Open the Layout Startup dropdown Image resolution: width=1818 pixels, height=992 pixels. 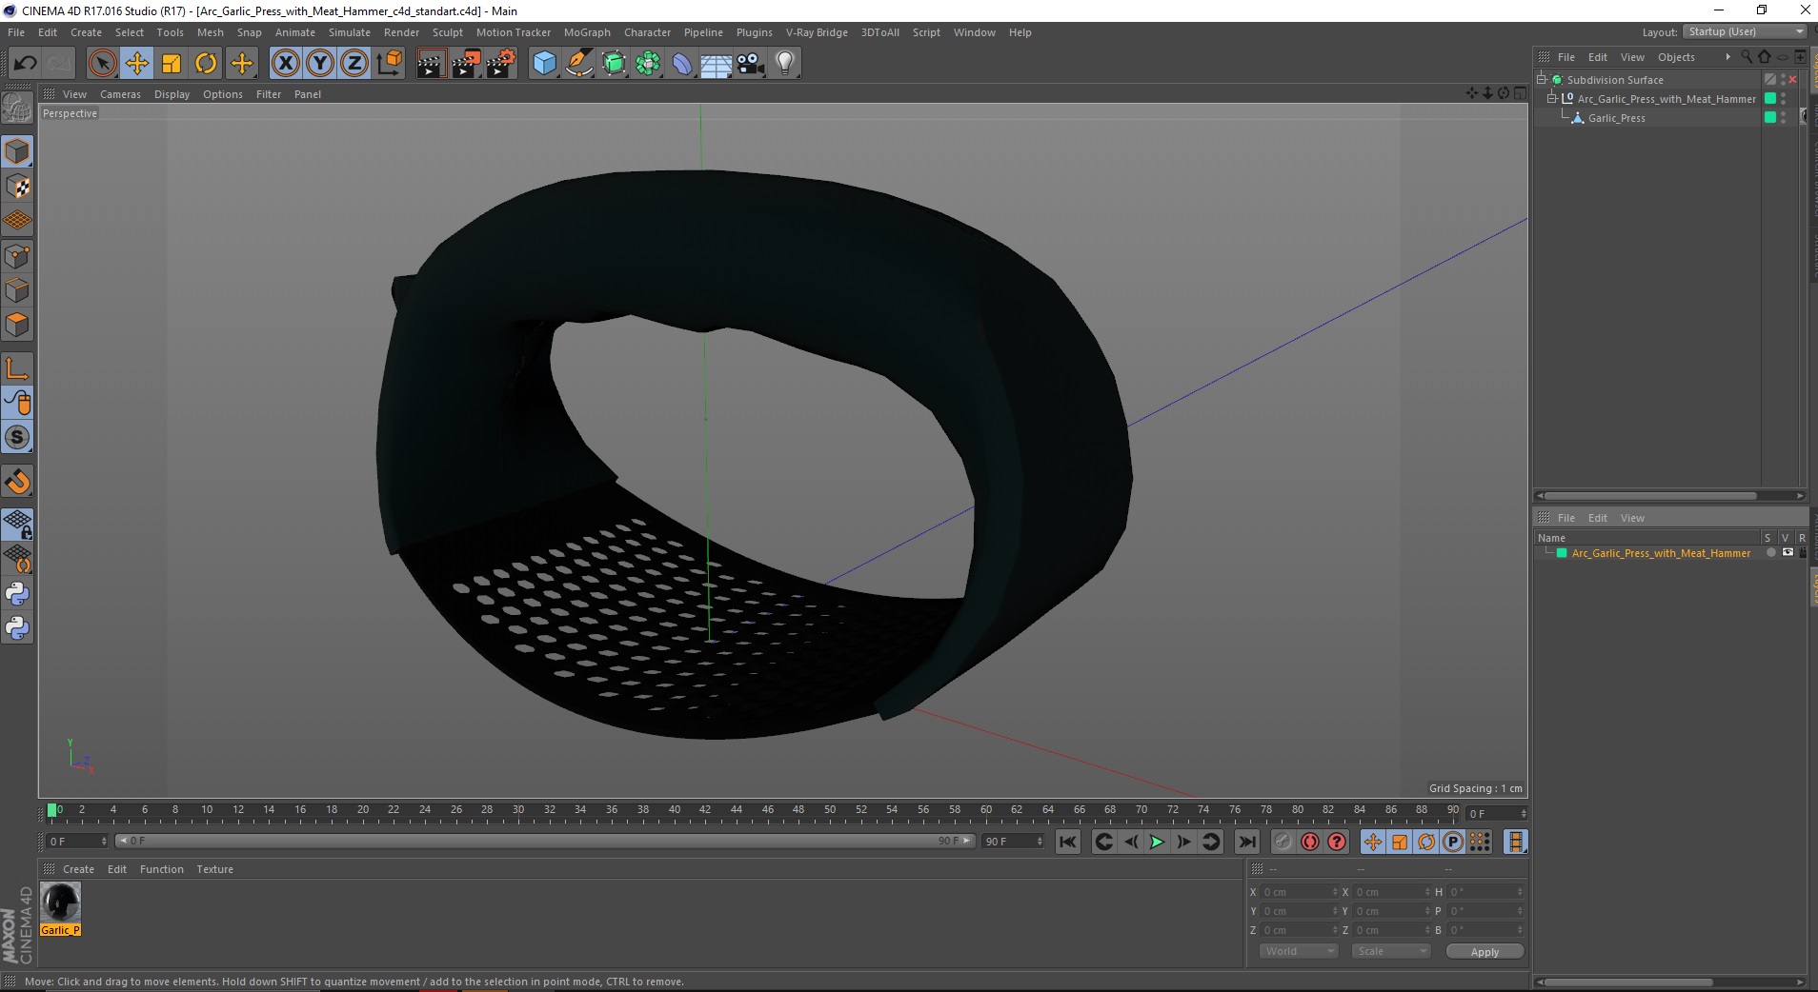1744,31
